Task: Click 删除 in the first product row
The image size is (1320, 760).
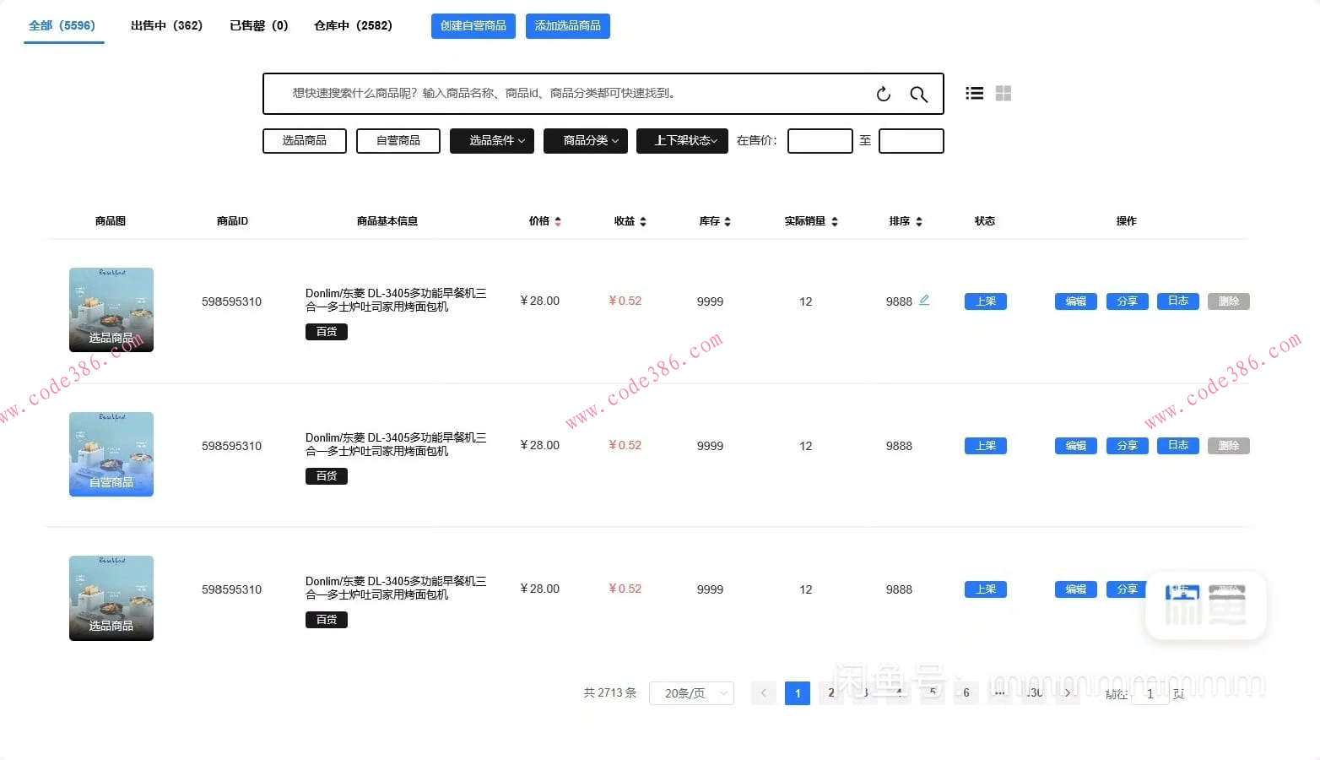Action: (x=1229, y=301)
